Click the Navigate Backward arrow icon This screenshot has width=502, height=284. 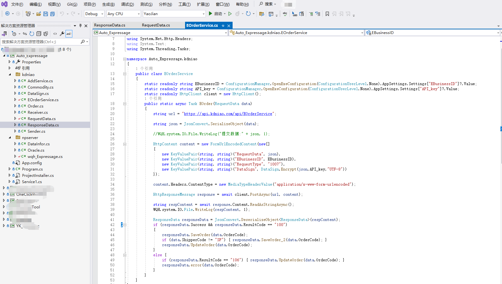coord(7,14)
